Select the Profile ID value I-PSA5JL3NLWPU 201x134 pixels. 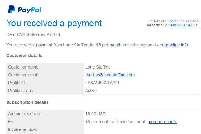[102, 83]
